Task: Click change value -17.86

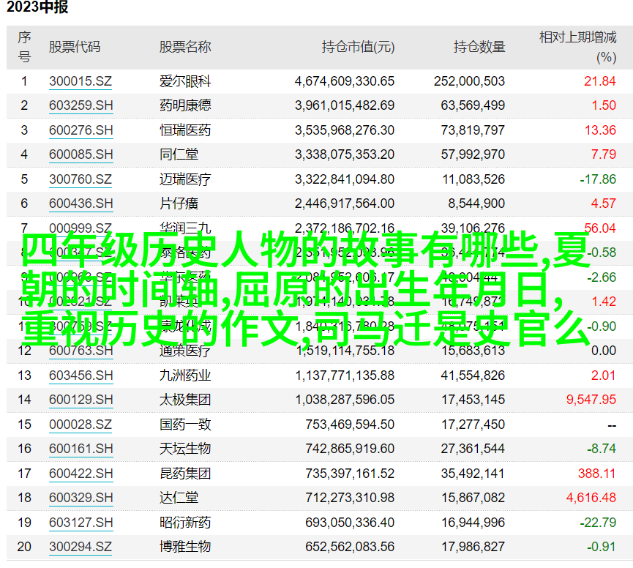Action: click(598, 179)
